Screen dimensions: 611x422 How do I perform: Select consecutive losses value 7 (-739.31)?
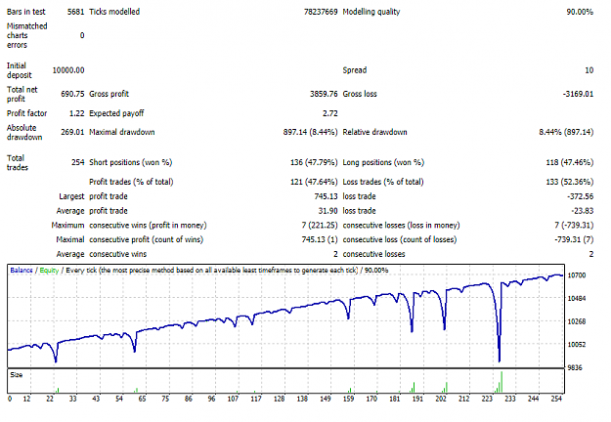click(574, 225)
